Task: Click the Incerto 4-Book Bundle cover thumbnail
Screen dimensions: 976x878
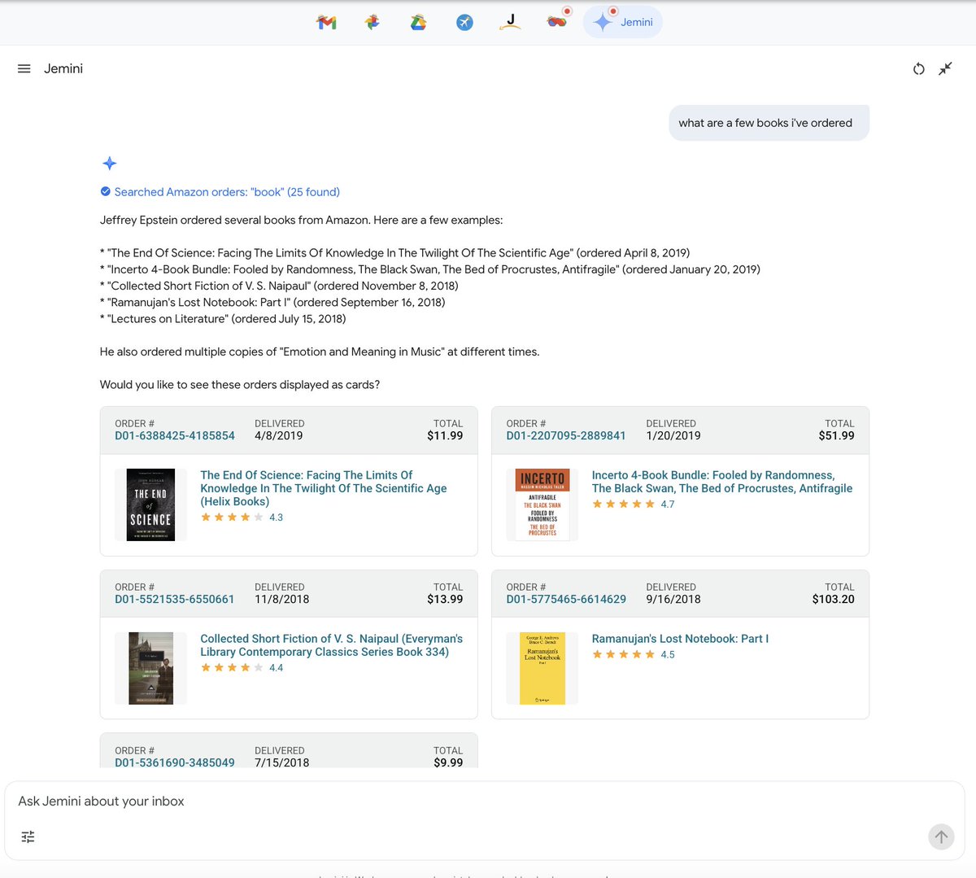Action: click(542, 505)
